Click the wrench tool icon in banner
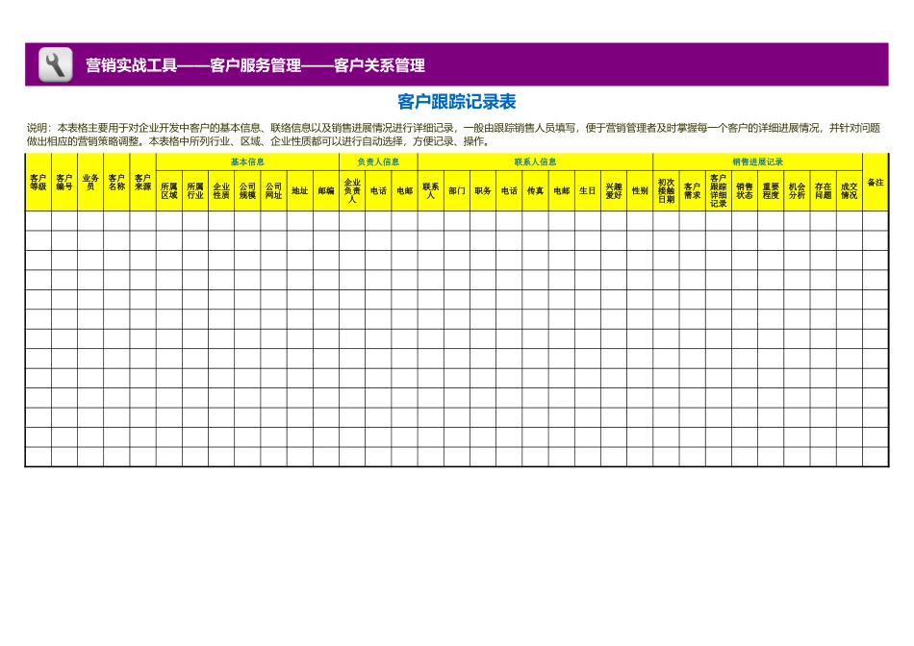The height and width of the screenshot is (646, 914). (x=55, y=64)
